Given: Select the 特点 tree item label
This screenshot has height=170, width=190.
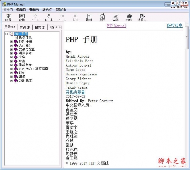Looking at the screenshot, I should [x=22, y=61].
